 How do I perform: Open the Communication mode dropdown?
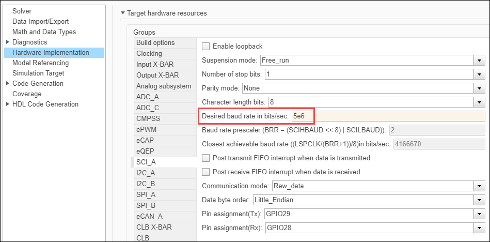click(x=479, y=186)
